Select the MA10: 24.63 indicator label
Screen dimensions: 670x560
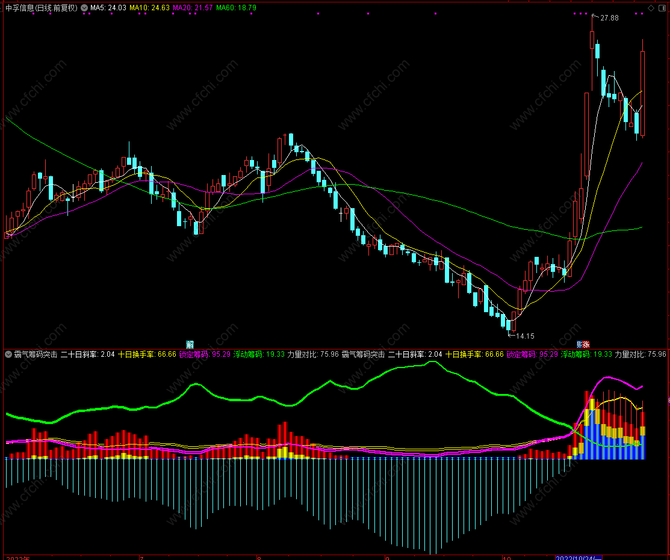click(149, 8)
